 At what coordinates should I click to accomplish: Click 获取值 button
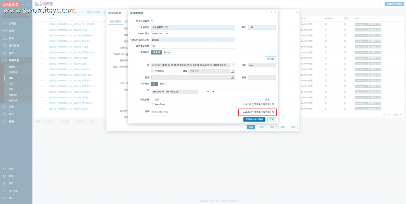pos(270,59)
